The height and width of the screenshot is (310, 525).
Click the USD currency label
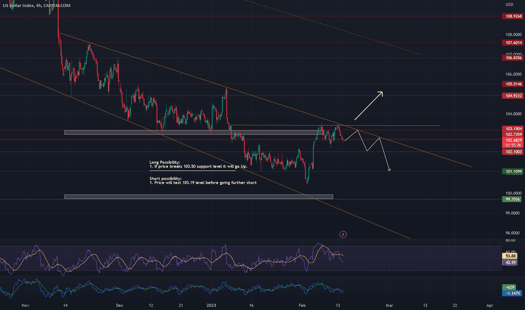tap(509, 5)
